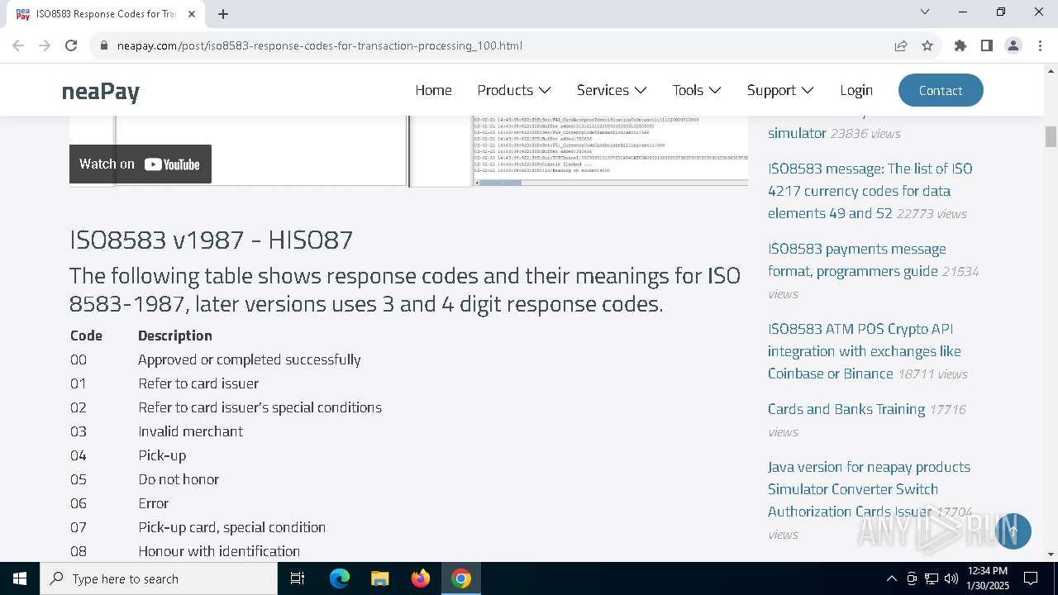Click the taskbar search box
Image resolution: width=1058 pixels, height=595 pixels.
(159, 578)
